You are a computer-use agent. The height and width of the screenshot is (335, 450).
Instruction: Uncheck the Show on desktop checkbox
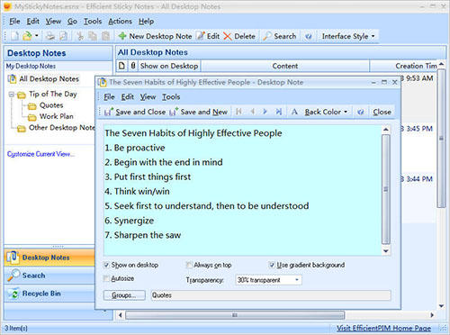[106, 265]
